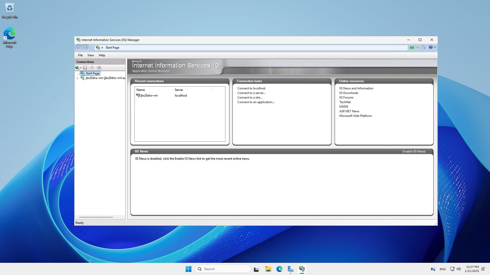Click the Server column header
Image resolution: width=490 pixels, height=275 pixels.
[192, 90]
